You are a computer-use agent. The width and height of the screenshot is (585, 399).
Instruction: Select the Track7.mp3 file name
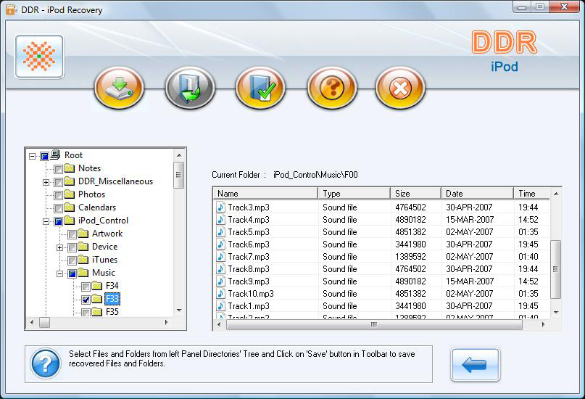pos(249,256)
